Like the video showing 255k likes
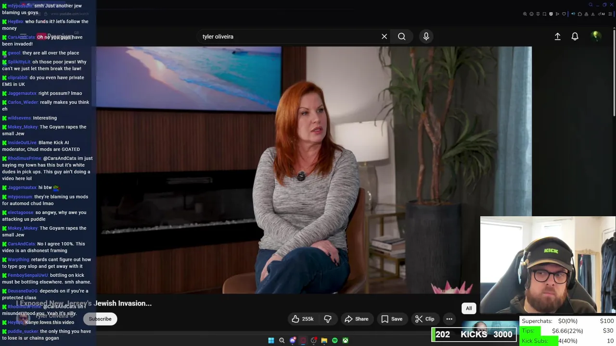Viewport: 616px width, 346px height. point(302,319)
